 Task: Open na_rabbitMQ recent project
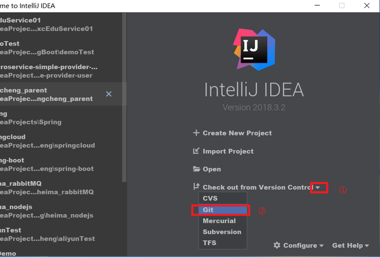pos(61,188)
